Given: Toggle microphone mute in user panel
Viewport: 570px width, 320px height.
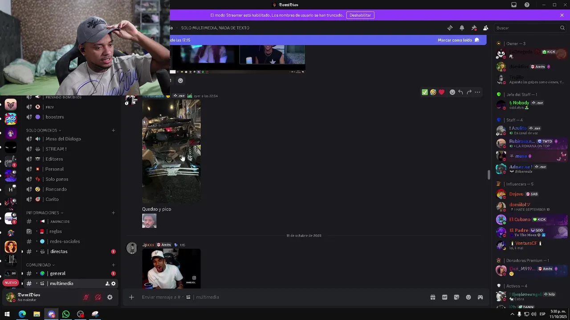Looking at the screenshot, I should pos(86,297).
